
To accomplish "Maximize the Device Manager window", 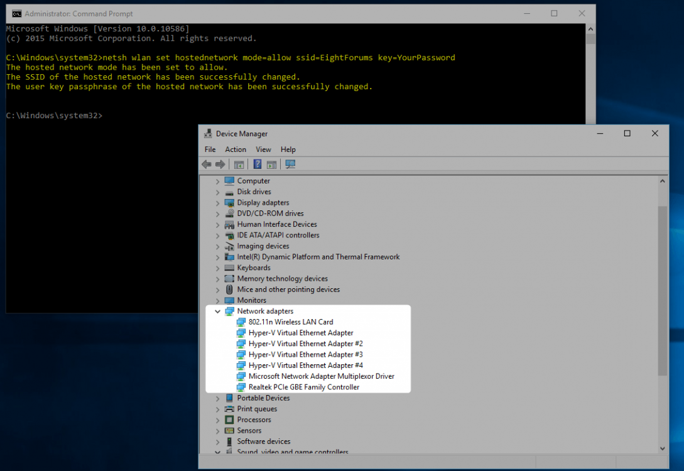I will [627, 133].
